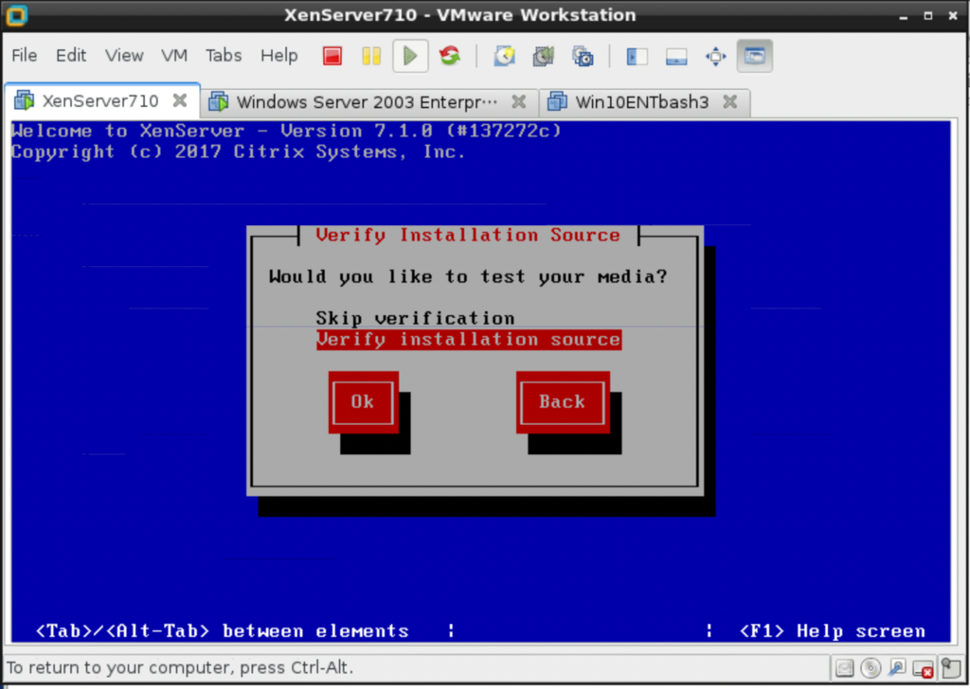This screenshot has height=689, width=970.
Task: Open the VM menu
Action: [174, 56]
